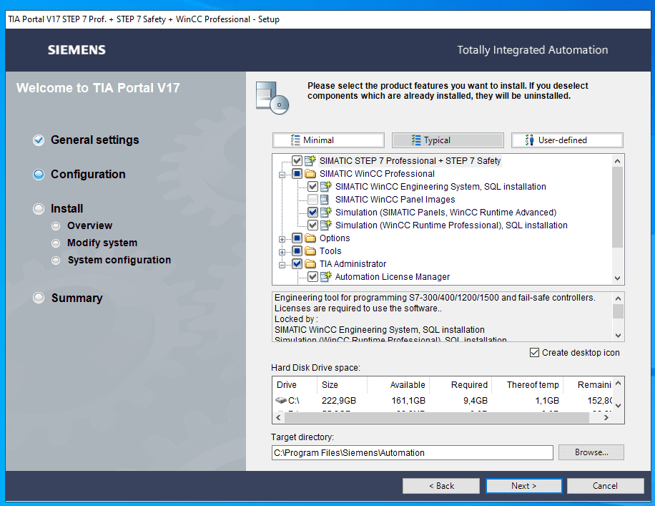
Task: Open the Summary step
Action: pos(68,298)
